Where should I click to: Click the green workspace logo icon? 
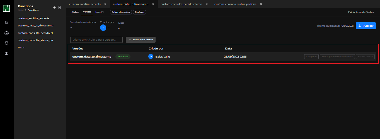click(x=7, y=8)
